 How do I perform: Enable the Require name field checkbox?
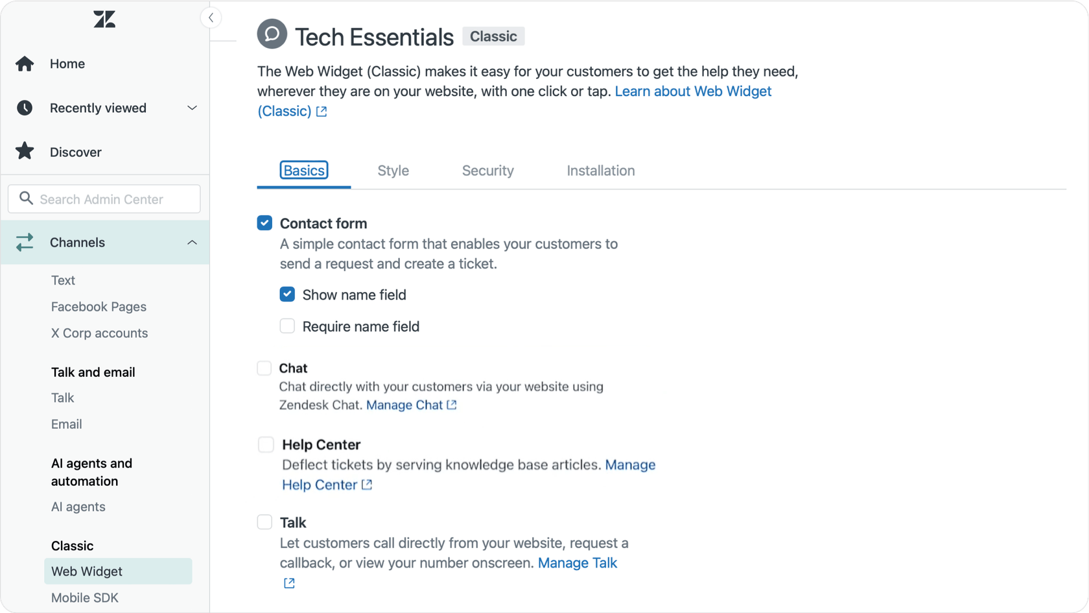tap(287, 326)
